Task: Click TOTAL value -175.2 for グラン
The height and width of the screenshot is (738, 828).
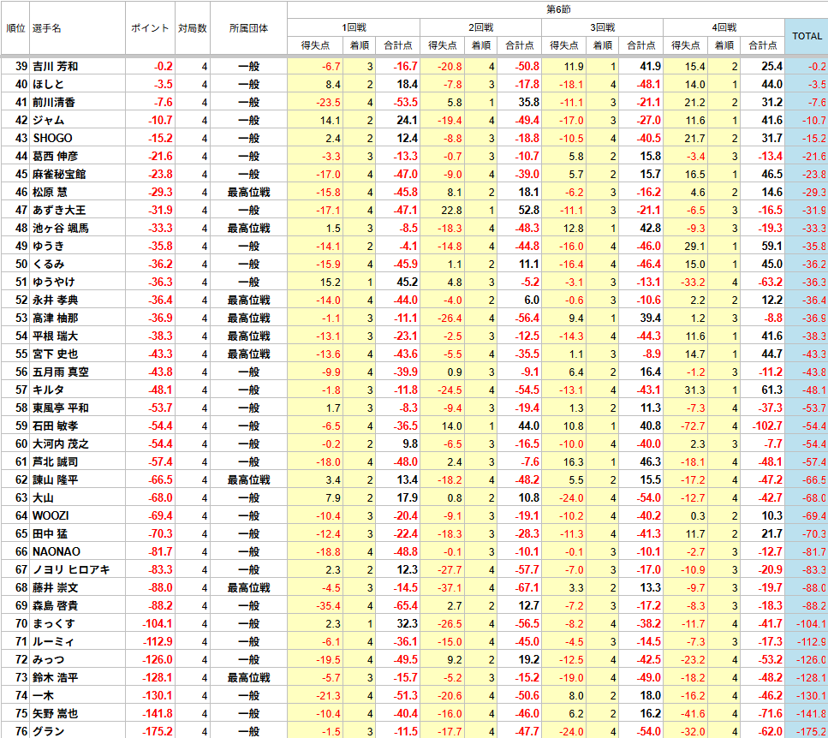Action: [x=811, y=732]
